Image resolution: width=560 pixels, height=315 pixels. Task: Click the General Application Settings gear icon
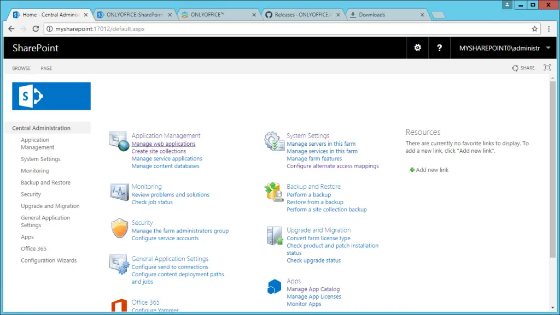[x=119, y=264]
